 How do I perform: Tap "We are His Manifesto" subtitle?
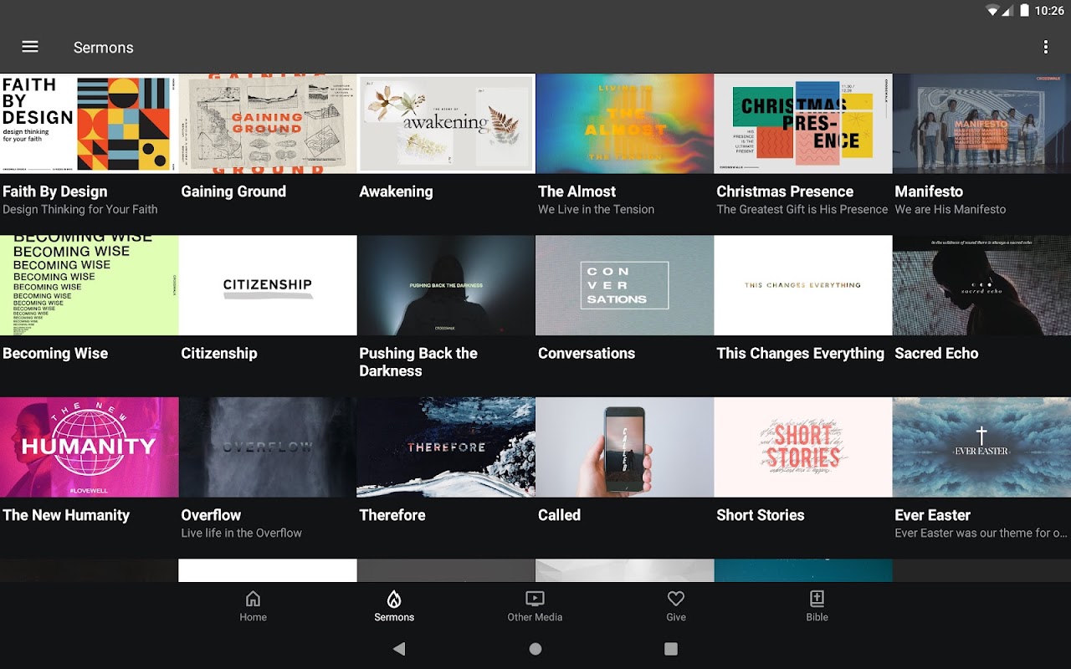coord(951,210)
